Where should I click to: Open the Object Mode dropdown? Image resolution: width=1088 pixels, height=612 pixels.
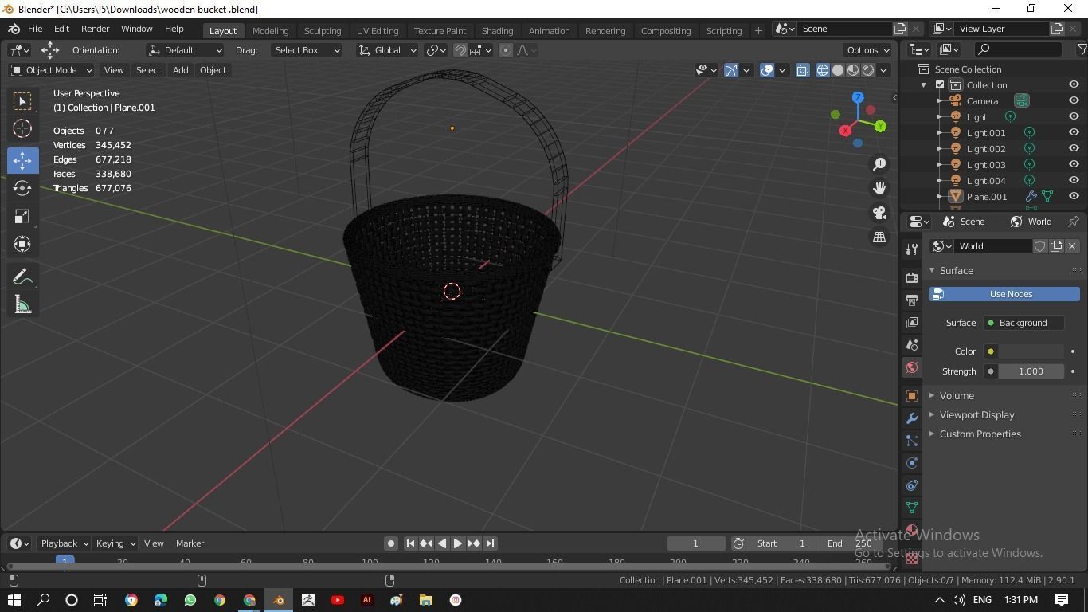51,70
